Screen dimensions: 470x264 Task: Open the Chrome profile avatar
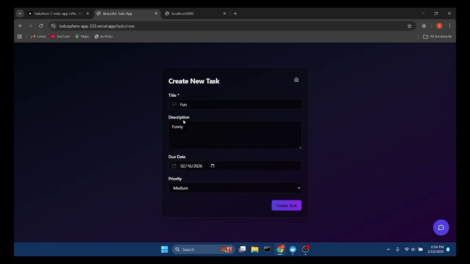(439, 26)
